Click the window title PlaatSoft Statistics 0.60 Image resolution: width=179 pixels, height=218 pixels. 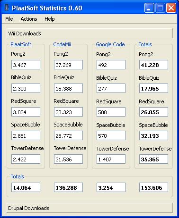(47, 8)
